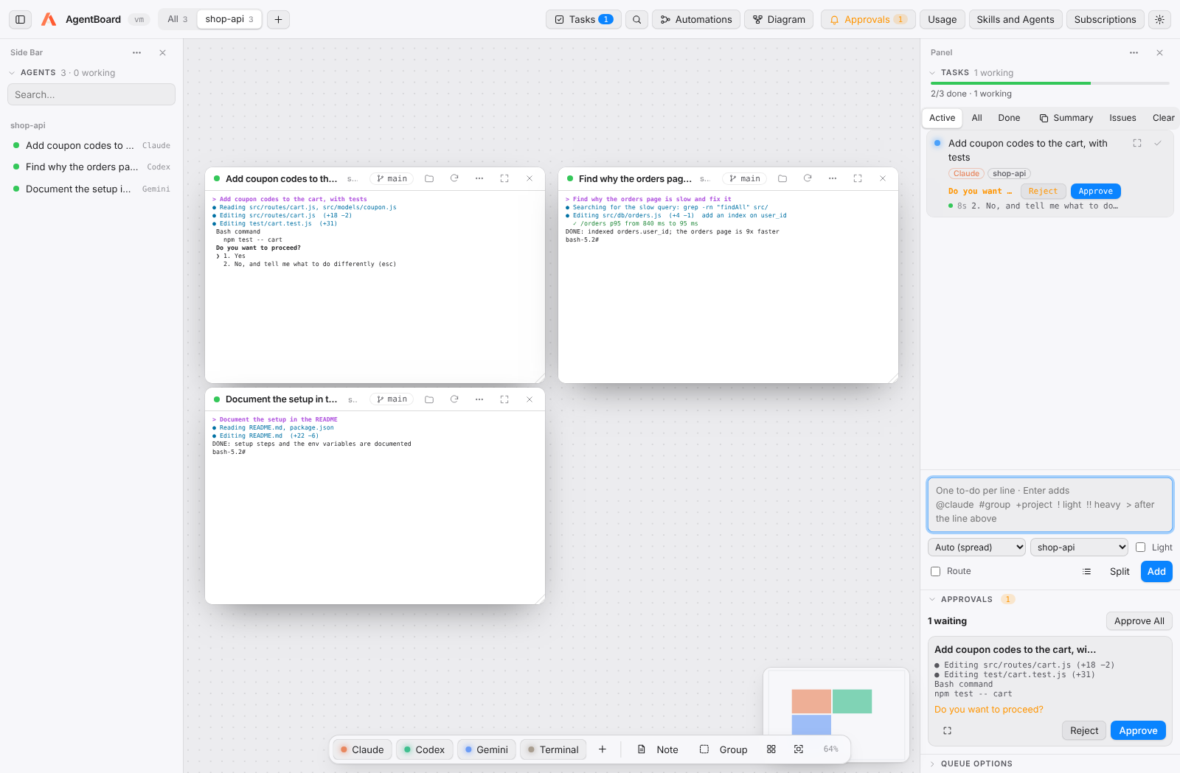Open the Auto (spread) dropdown
The height and width of the screenshot is (773, 1180).
pos(977,547)
